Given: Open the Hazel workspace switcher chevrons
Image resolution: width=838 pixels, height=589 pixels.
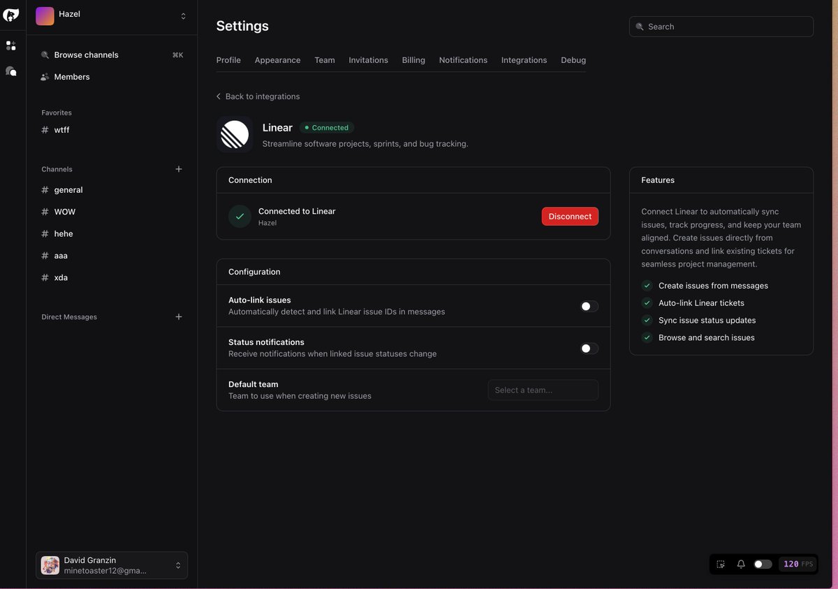Looking at the screenshot, I should pyautogui.click(x=183, y=16).
